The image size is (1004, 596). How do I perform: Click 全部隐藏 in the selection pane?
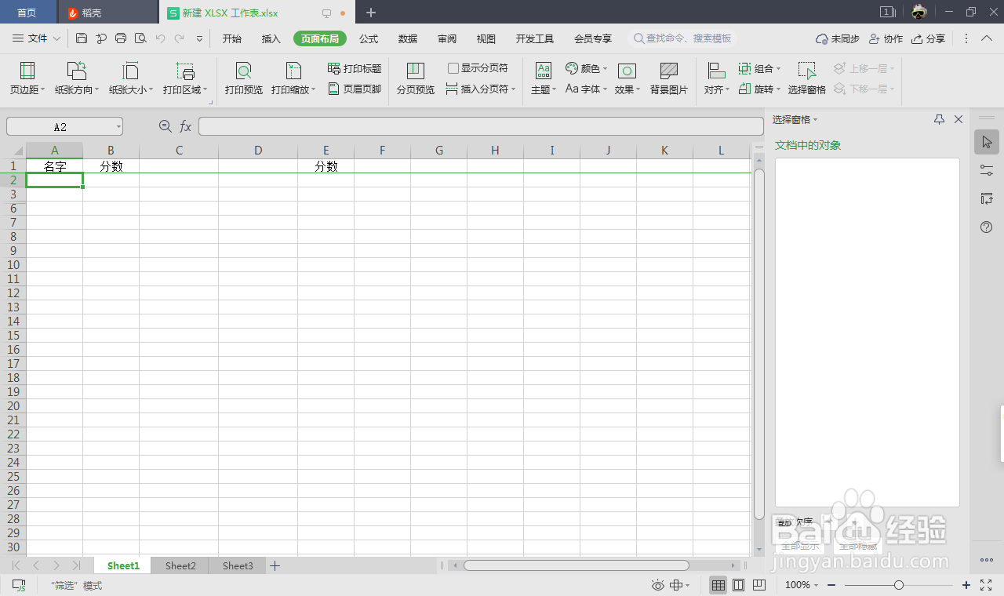(x=857, y=546)
